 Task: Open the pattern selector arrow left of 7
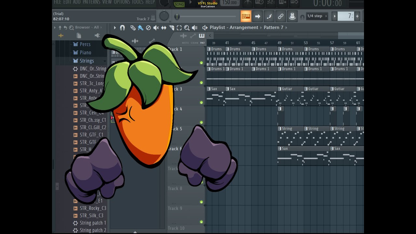point(334,16)
